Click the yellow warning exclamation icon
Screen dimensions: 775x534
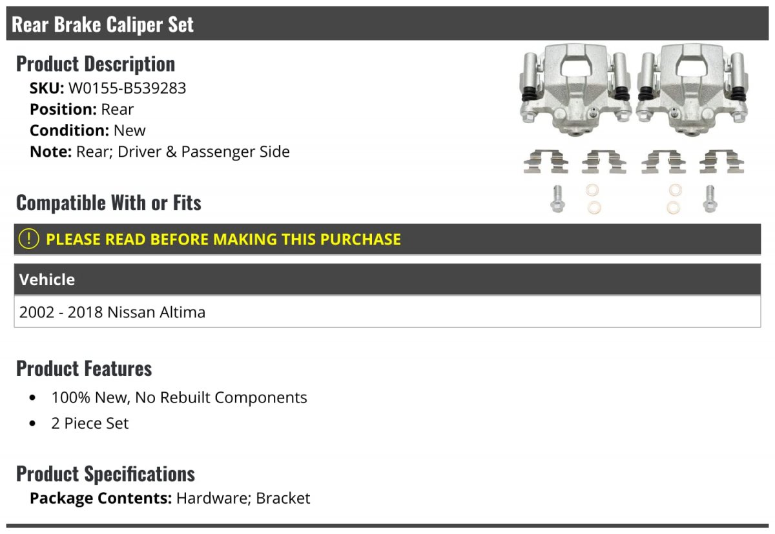(x=29, y=239)
